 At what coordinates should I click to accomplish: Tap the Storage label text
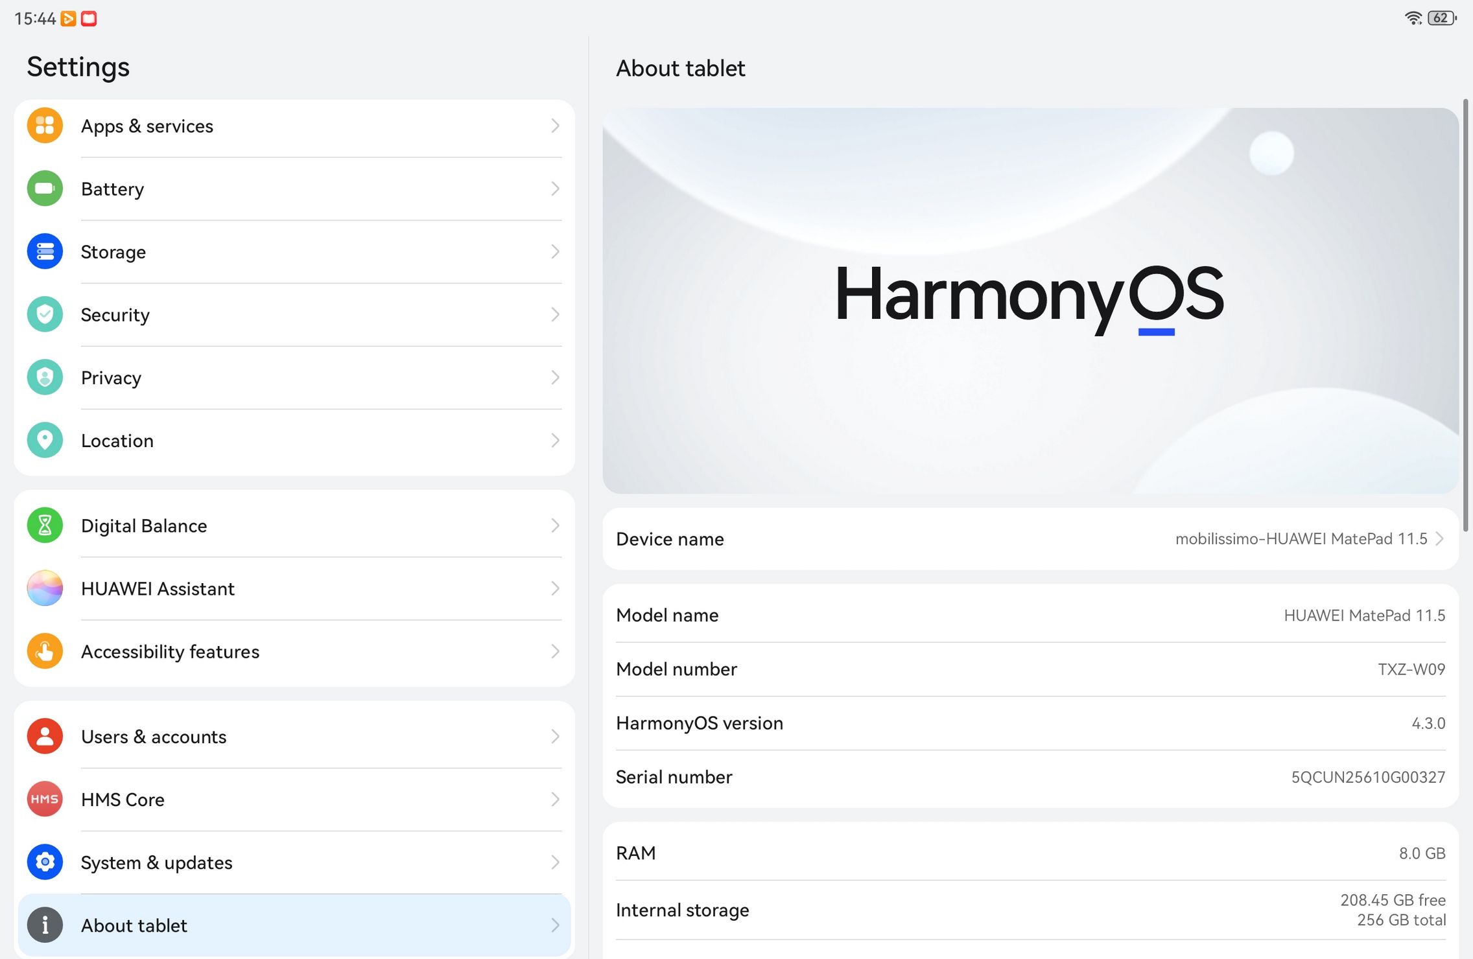click(x=113, y=251)
